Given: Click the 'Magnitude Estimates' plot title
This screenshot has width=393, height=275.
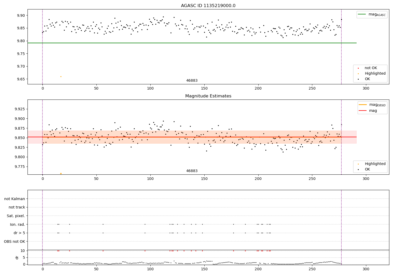Looking at the screenshot, I should 208,96.
